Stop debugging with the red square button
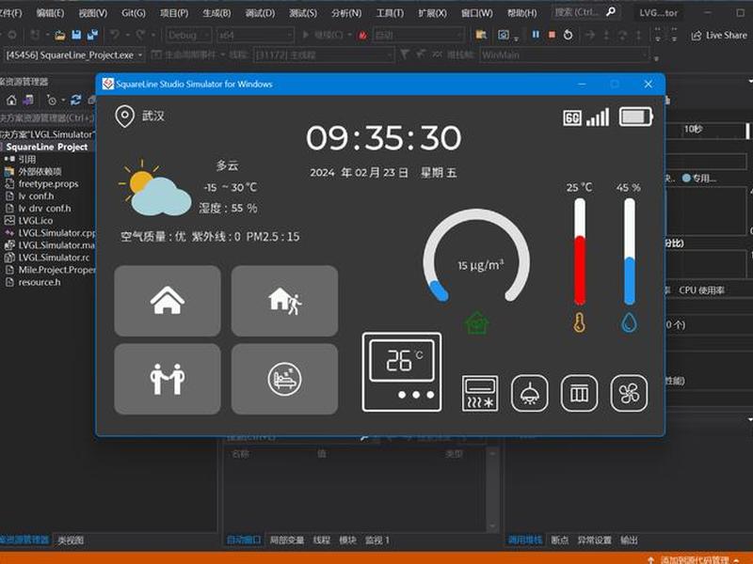 click(552, 35)
